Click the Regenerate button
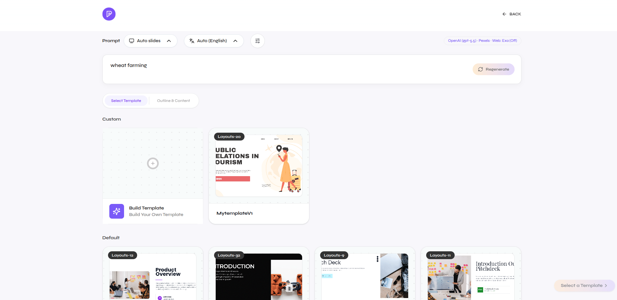This screenshot has height=300, width=617. tap(493, 69)
